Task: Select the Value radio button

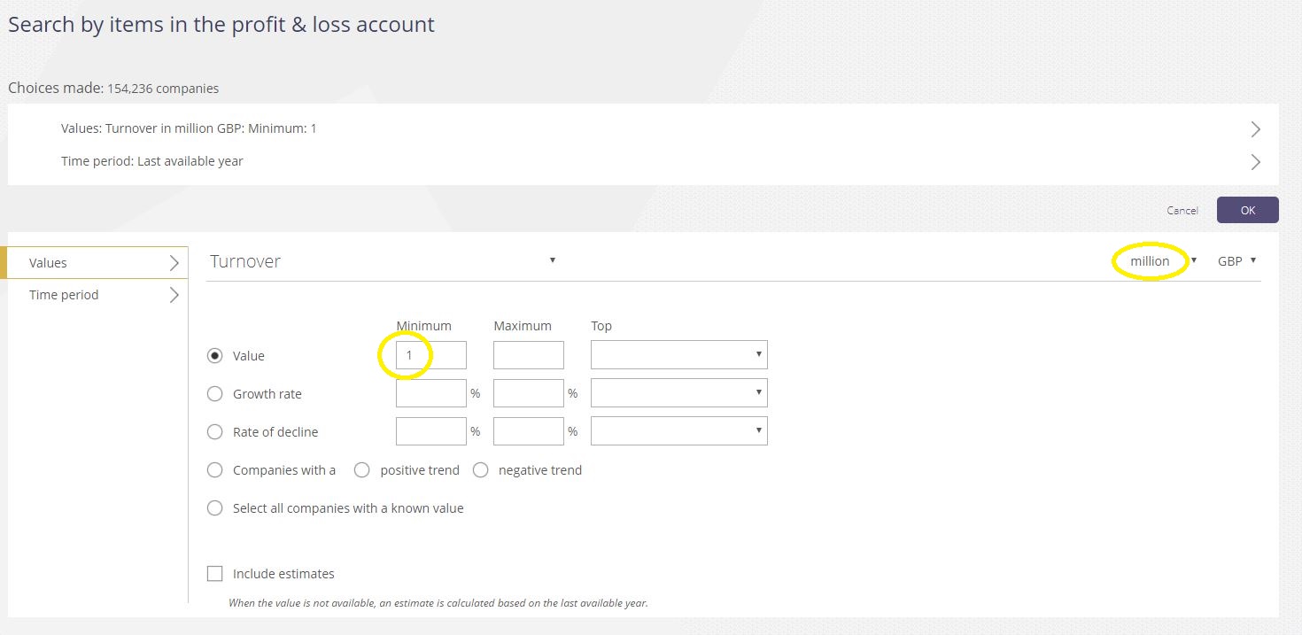Action: tap(214, 356)
